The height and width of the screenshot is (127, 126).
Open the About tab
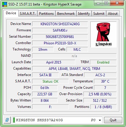click(x=113, y=14)
